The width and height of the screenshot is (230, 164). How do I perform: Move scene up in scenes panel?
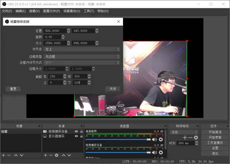pos(16,155)
